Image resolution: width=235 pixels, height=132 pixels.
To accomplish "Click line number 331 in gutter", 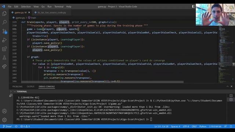I will pos(14,29).
